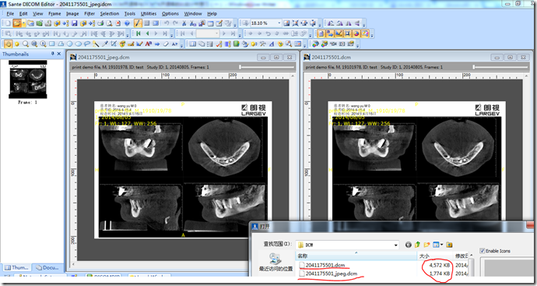Select the red text annotation tool
Screen dimensions: 537x286
pyautogui.click(x=149, y=44)
